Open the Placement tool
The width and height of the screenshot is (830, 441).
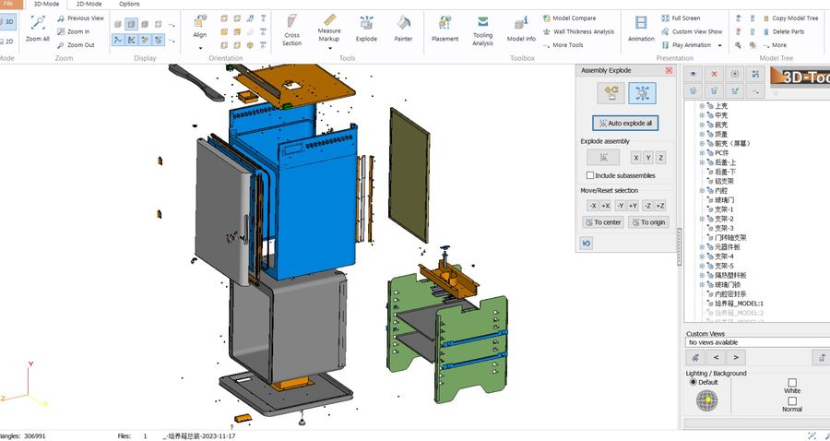pyautogui.click(x=445, y=30)
